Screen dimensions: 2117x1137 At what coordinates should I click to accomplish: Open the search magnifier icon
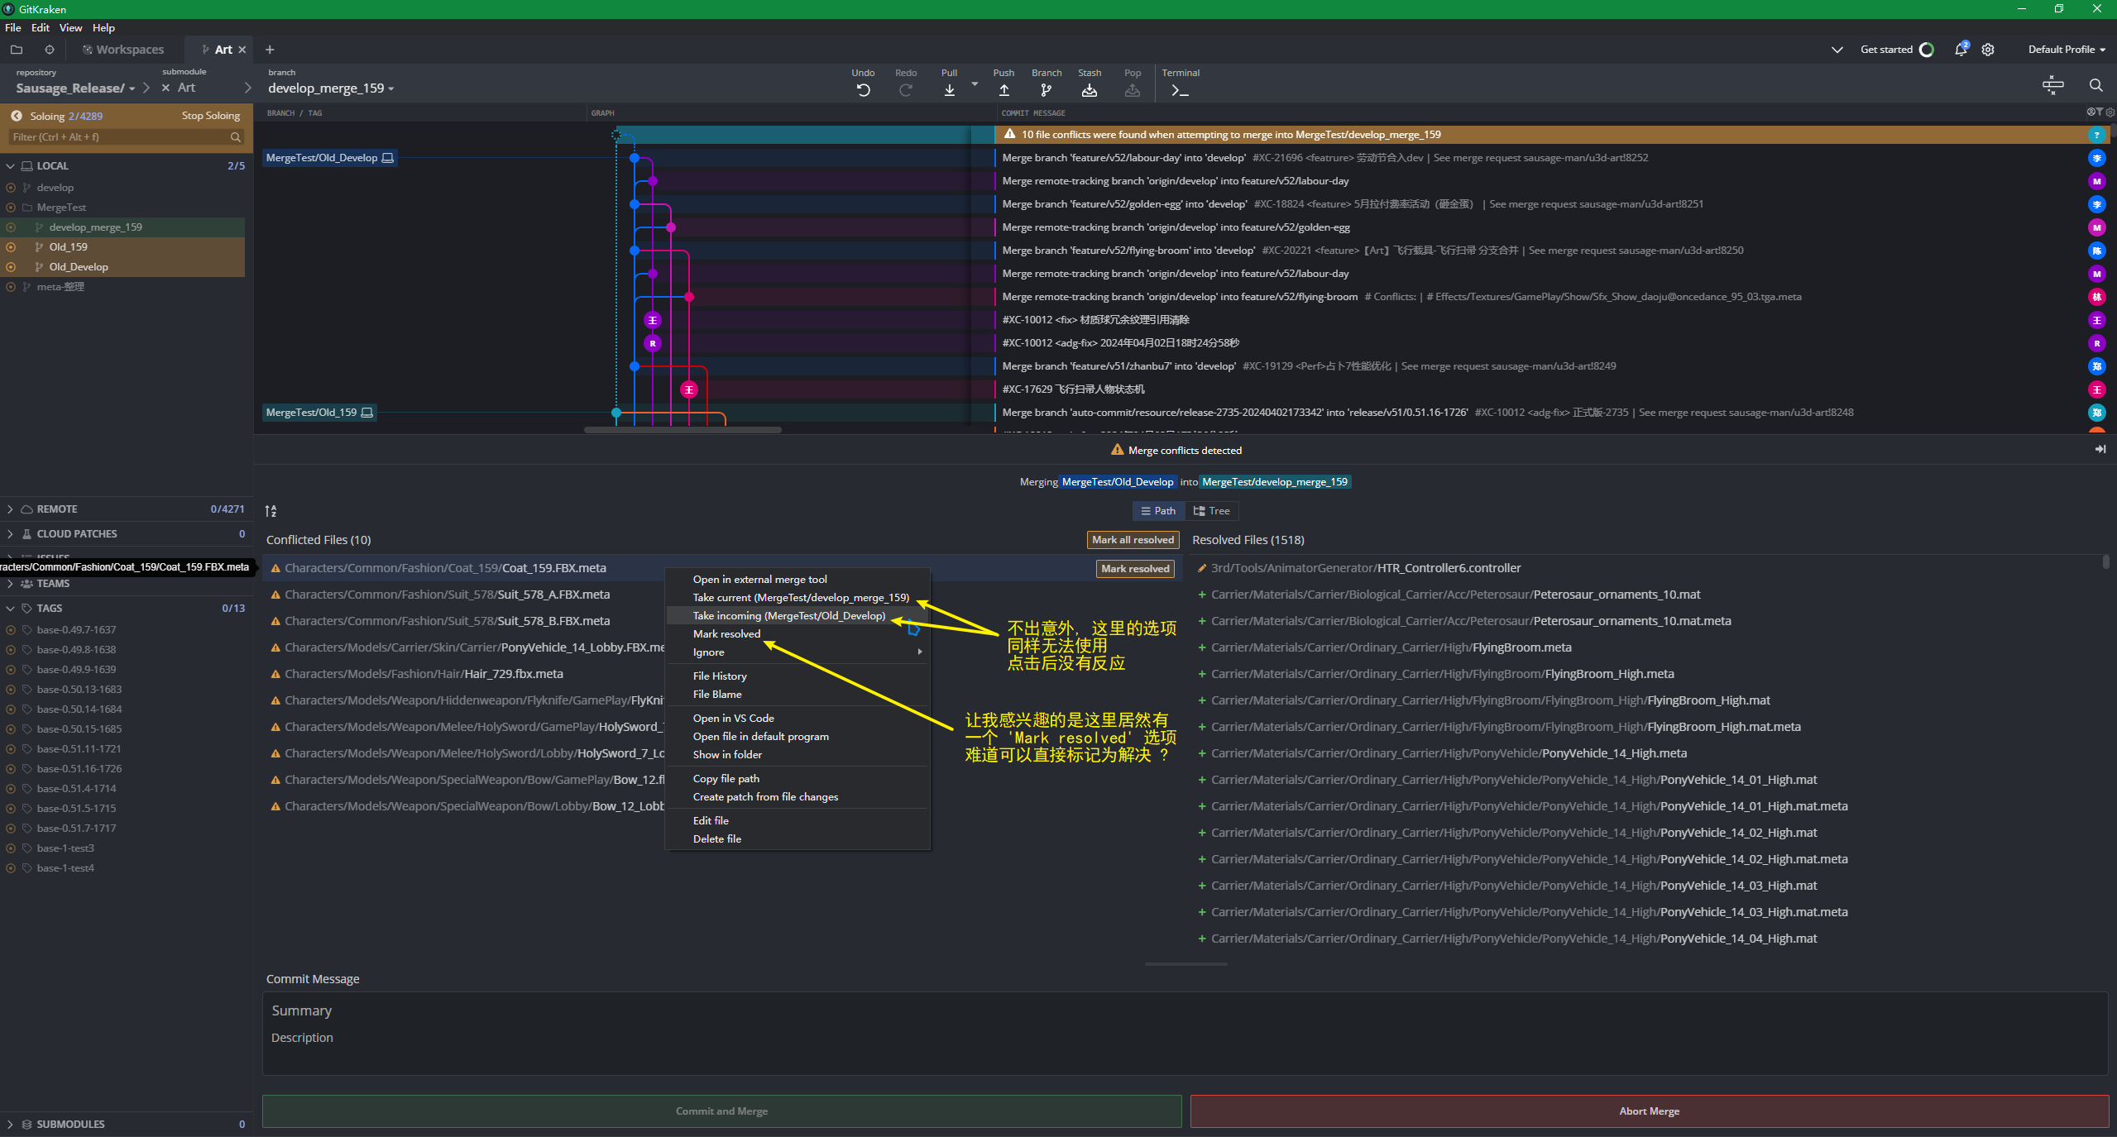pos(2095,85)
